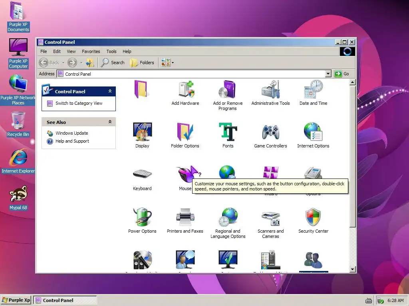Open Security Center
Viewport: 409px width, 306px height.
313,221
